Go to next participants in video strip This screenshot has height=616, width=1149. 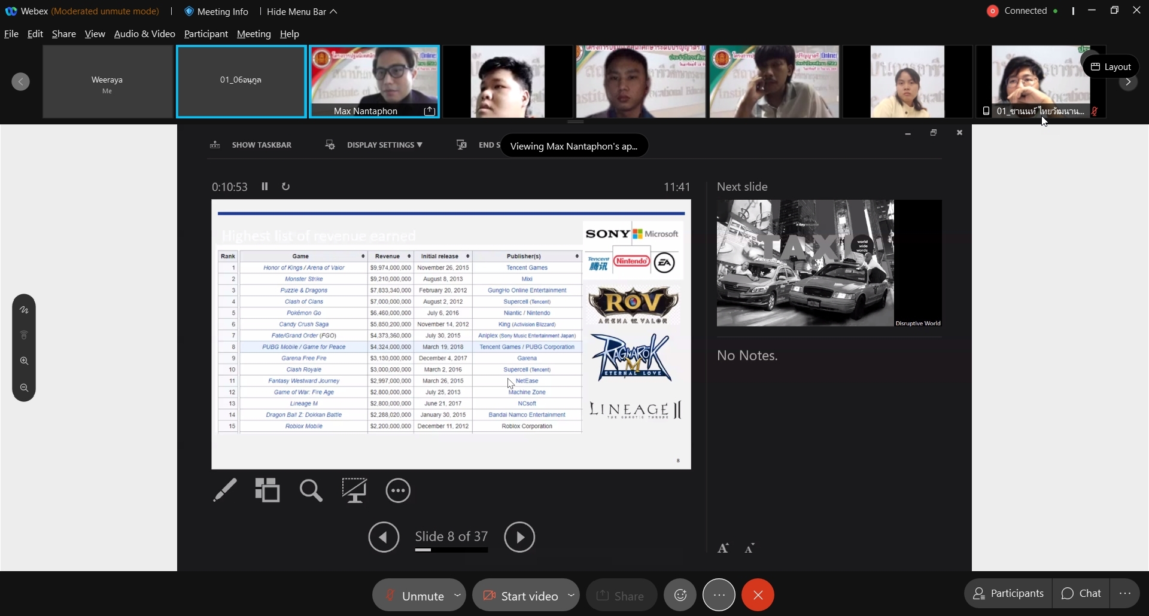(x=1129, y=82)
